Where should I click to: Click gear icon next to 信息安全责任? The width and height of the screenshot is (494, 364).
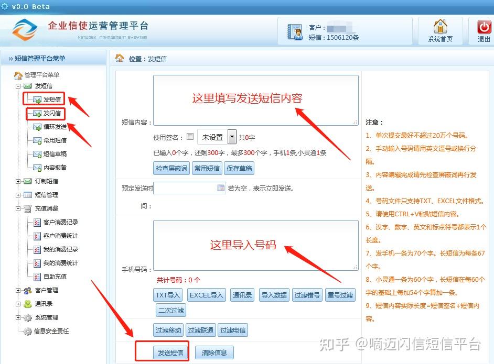click(28, 332)
